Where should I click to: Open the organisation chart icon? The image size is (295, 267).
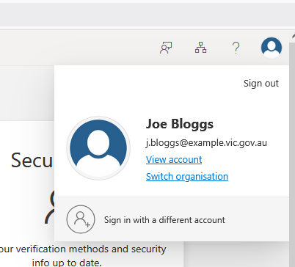[200, 48]
